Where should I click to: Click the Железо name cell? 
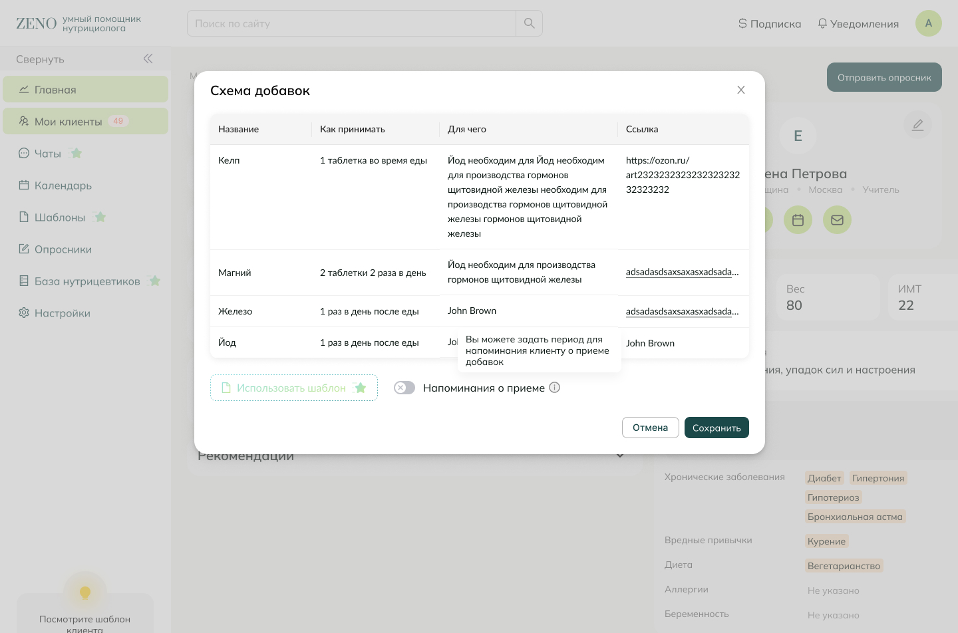tap(261, 311)
